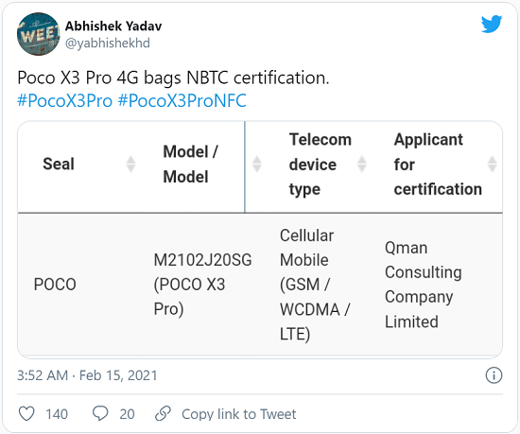Open replies via speech bubble icon

100,413
